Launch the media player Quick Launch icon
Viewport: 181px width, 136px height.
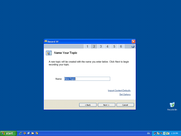(37, 133)
